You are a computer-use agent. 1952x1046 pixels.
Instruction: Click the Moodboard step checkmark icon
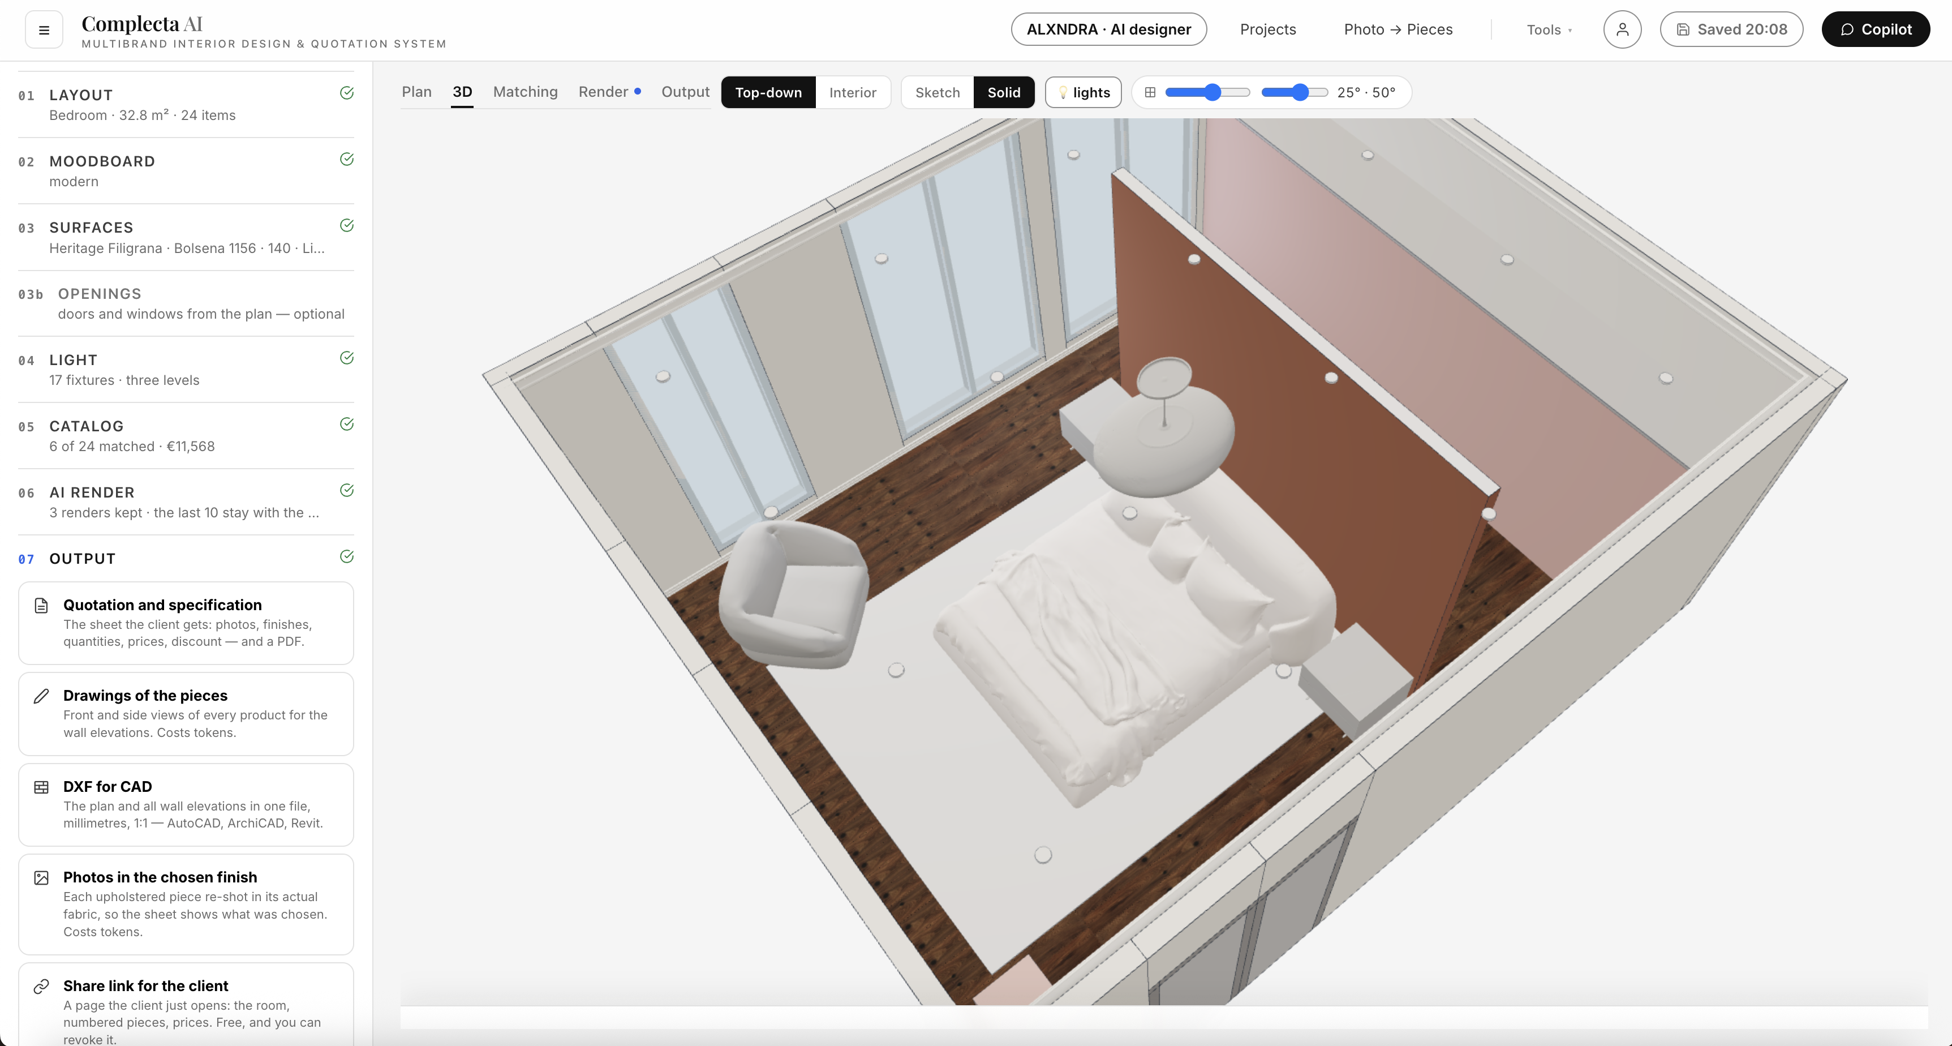tap(347, 159)
